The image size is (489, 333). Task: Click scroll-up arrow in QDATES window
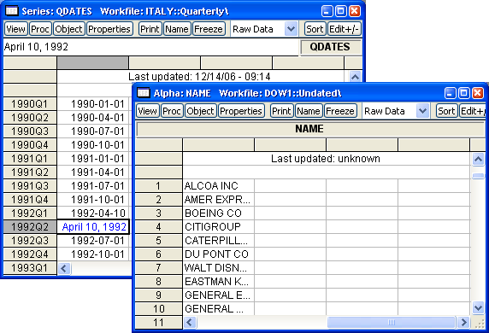(x=356, y=77)
